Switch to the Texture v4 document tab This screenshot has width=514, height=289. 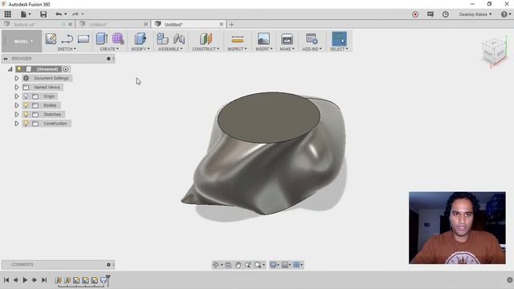coord(25,25)
